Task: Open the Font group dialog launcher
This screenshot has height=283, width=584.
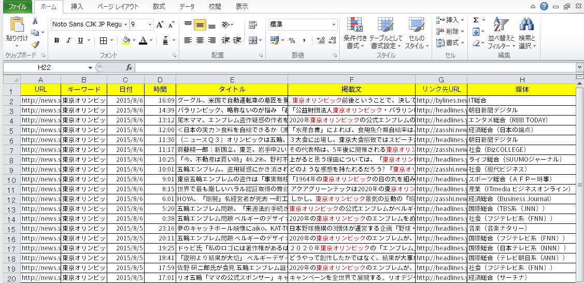Action: [174, 55]
